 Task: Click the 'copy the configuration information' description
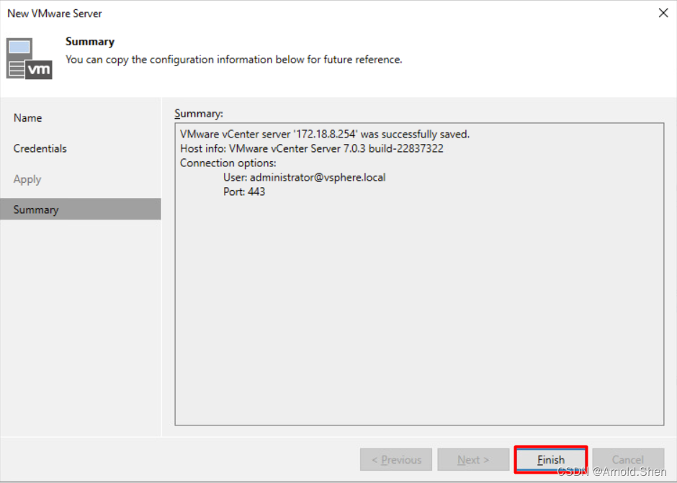pos(233,60)
